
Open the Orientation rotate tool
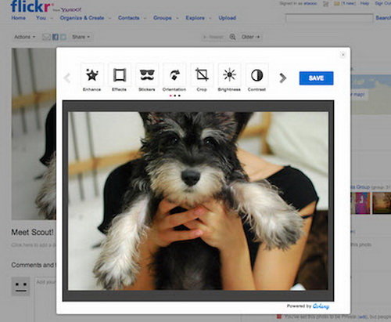(x=174, y=75)
